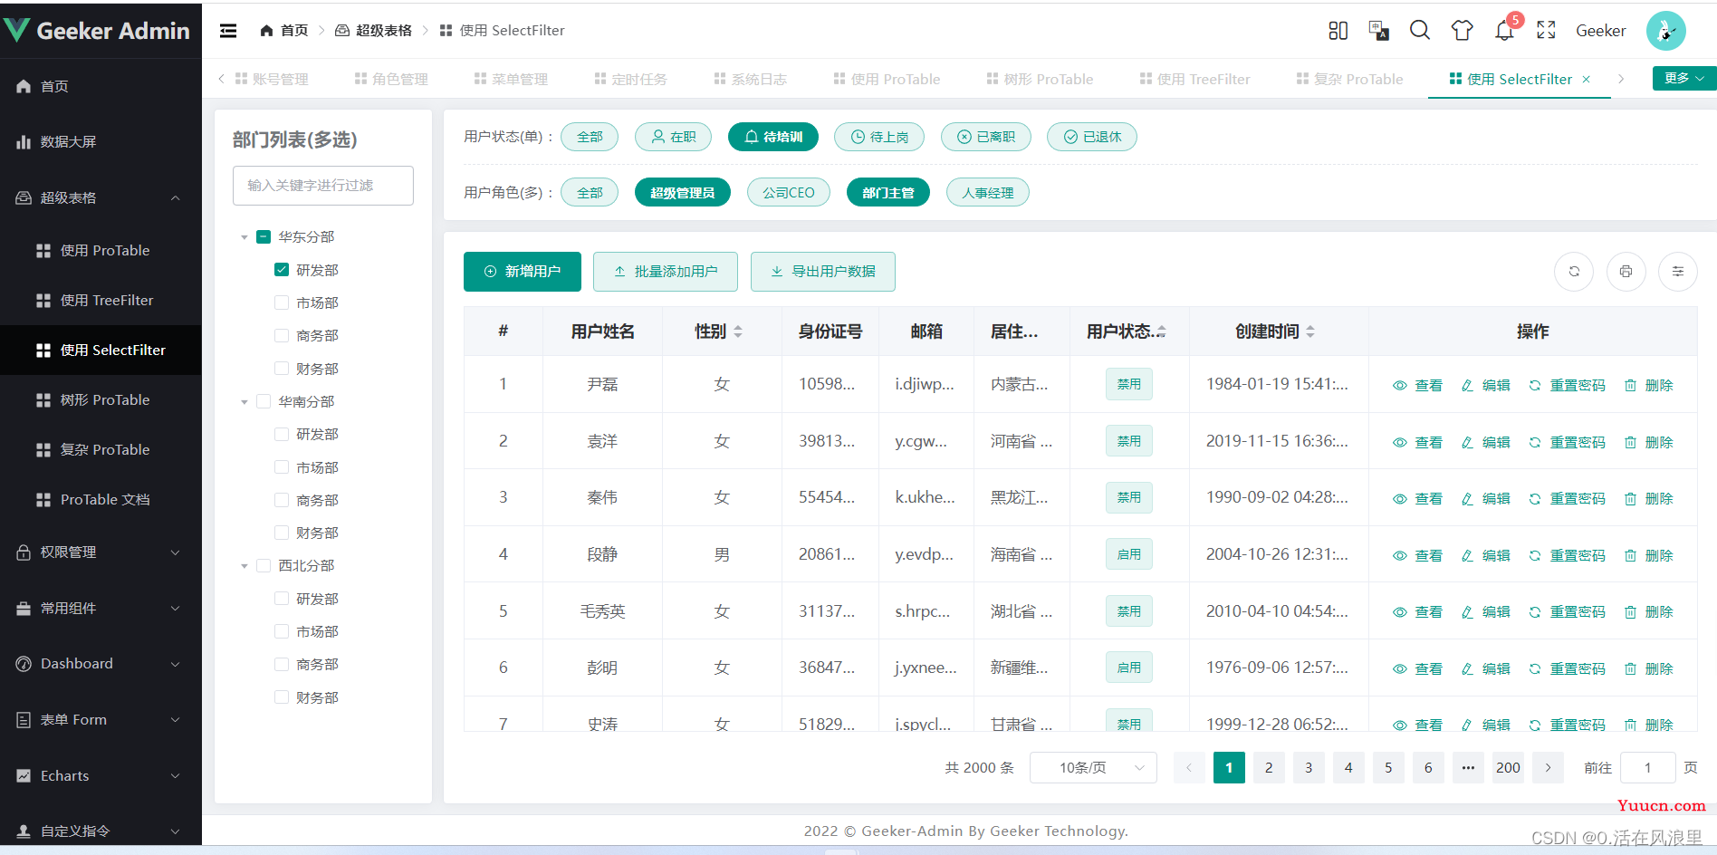The image size is (1717, 855).
Task: Toggle fullscreen mode icon
Action: click(1546, 31)
